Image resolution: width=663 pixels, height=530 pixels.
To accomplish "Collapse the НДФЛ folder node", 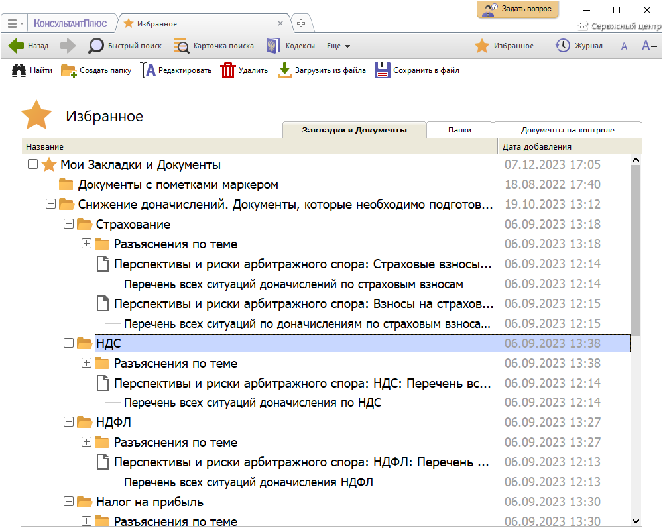I will pyautogui.click(x=68, y=422).
